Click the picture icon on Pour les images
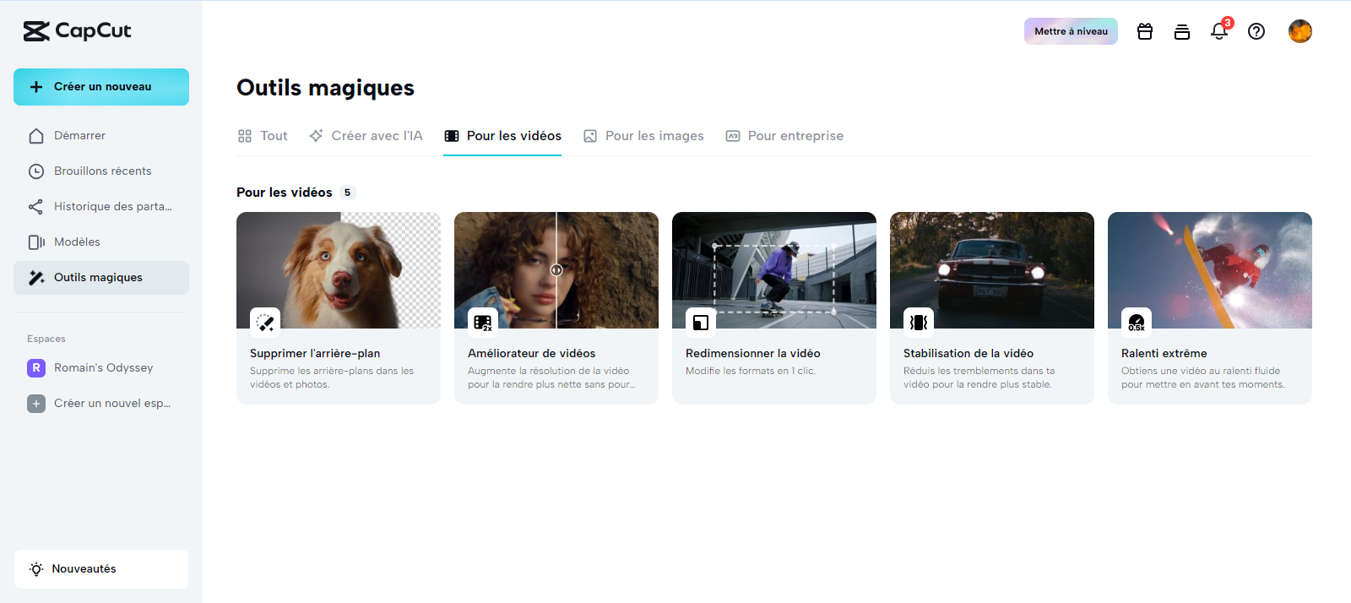The width and height of the screenshot is (1351, 603). tap(590, 136)
